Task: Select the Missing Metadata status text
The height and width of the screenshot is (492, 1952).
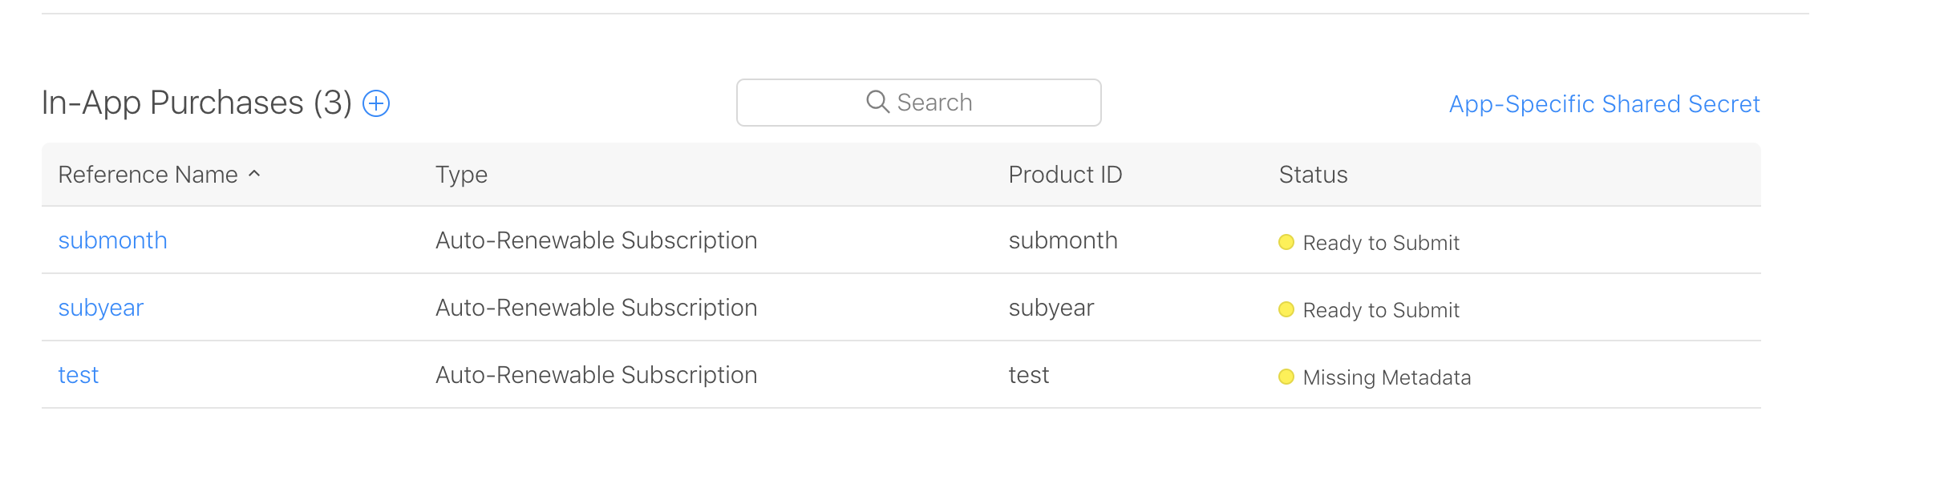Action: coord(1387,377)
